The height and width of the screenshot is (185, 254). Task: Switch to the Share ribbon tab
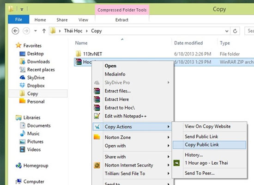pyautogui.click(x=62, y=20)
